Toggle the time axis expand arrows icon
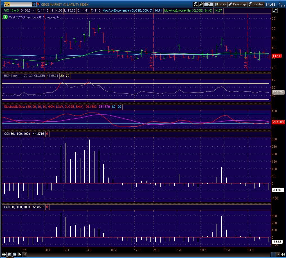286x258 pixels. (x=283, y=254)
